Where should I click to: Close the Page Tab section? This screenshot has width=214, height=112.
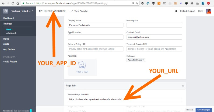183,86
